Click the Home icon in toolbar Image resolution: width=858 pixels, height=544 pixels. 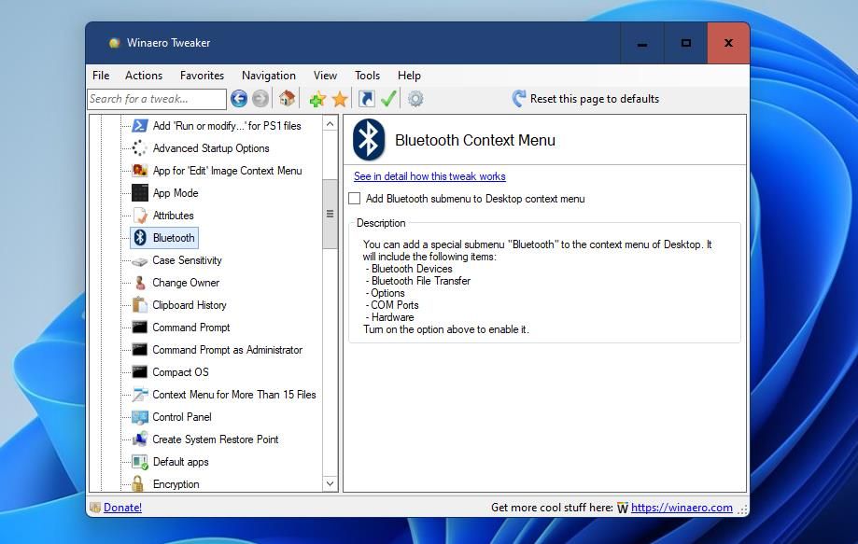[x=288, y=99]
